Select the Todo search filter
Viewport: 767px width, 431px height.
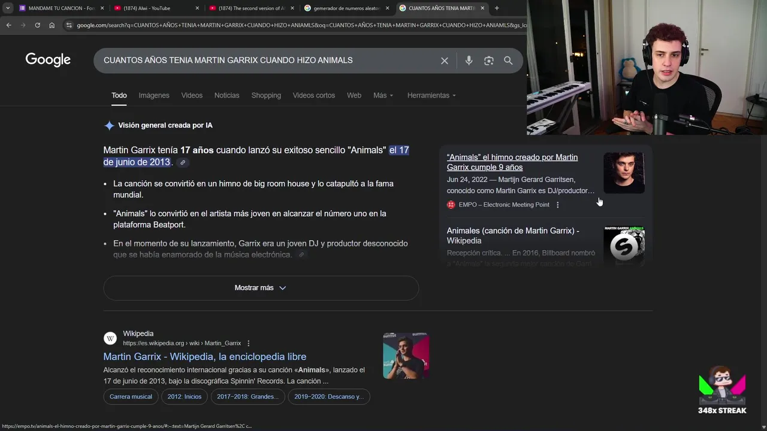119,95
